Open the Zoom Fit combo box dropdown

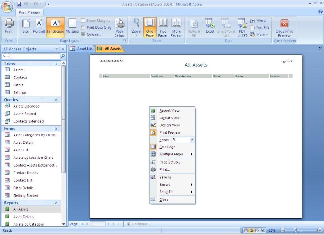[x=192, y=140]
